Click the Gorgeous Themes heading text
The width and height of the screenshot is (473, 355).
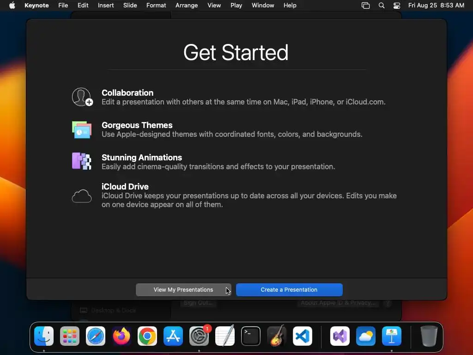[137, 125]
